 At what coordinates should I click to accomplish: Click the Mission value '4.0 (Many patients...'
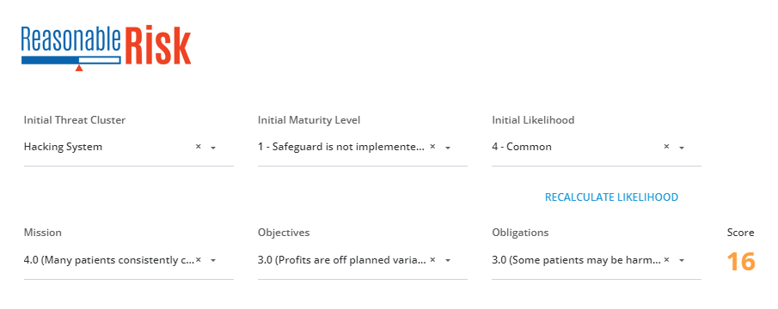[108, 259]
